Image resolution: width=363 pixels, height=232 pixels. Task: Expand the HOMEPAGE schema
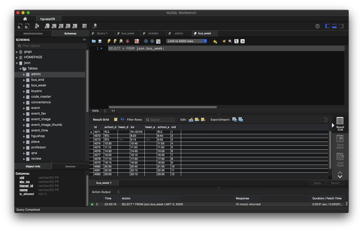click(17, 58)
